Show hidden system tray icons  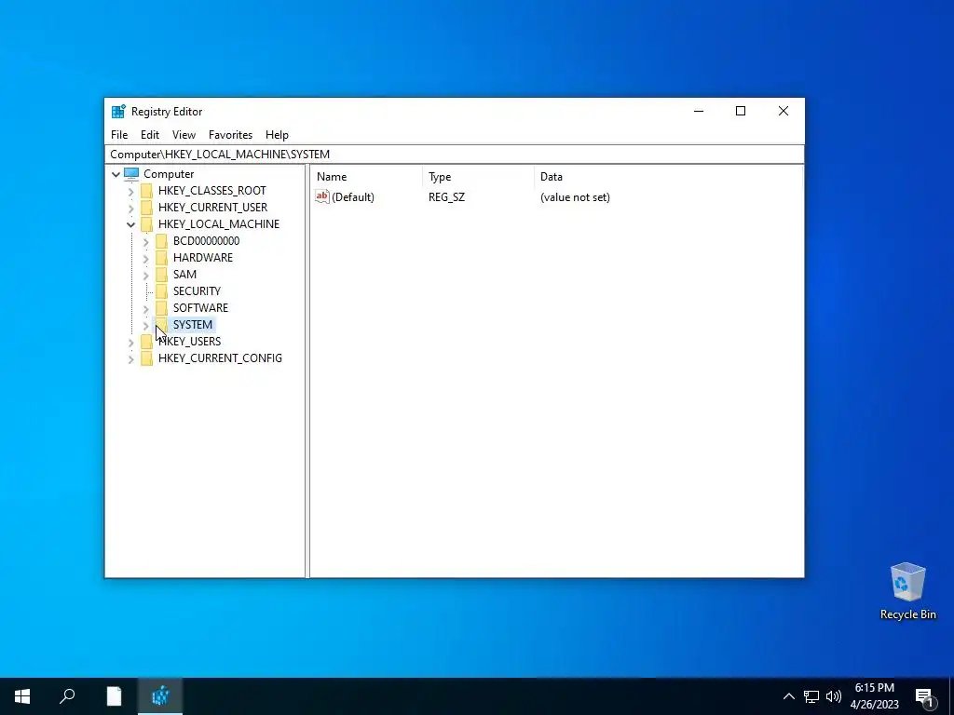coord(788,696)
